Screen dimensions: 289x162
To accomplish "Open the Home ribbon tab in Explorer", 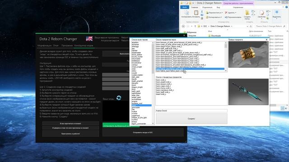I will coord(195,7).
